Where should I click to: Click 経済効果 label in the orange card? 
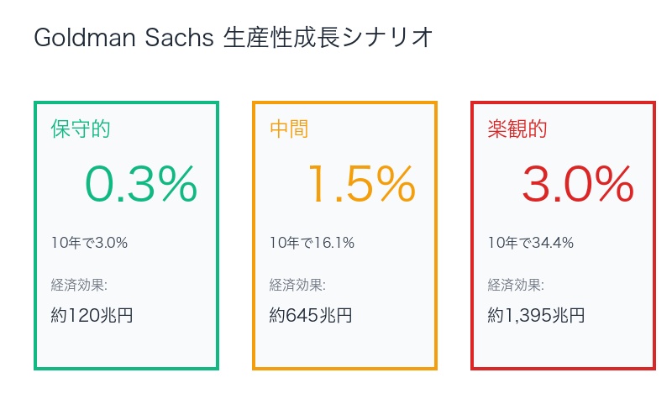tap(297, 284)
